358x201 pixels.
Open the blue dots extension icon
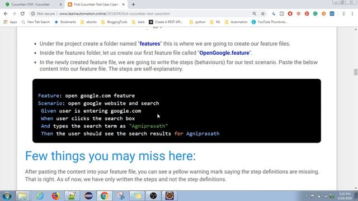274,13
